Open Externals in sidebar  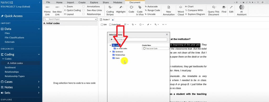[x=10, y=42]
